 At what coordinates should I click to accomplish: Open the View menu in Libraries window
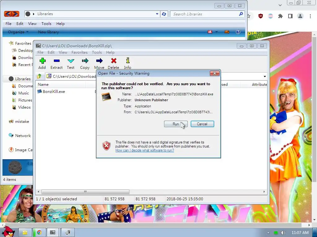pyautogui.click(x=32, y=23)
